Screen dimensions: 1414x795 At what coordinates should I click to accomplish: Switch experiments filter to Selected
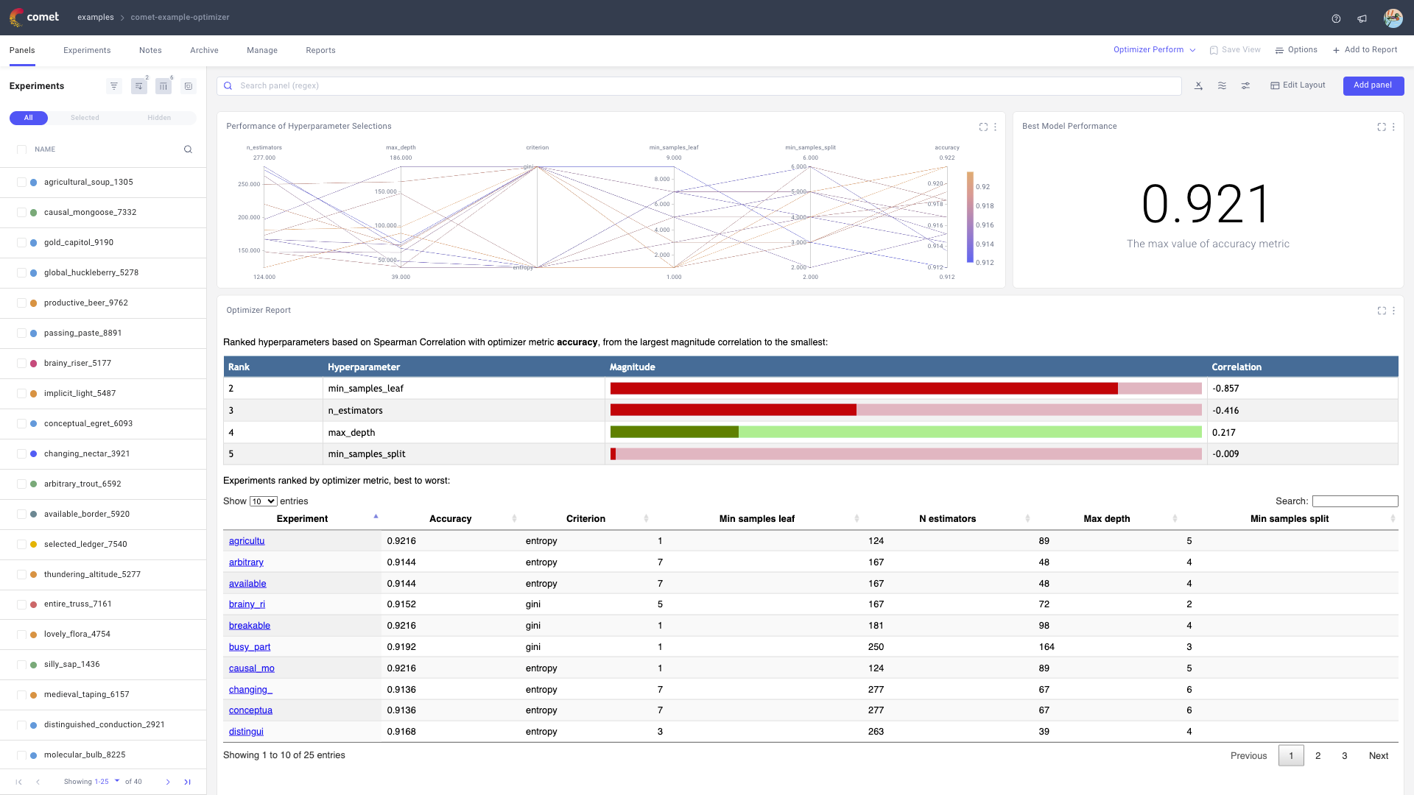[85, 118]
